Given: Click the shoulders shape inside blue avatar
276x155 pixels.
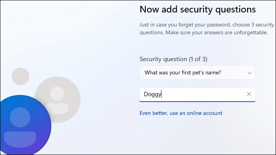Looking at the screenshot, I should (20, 139).
